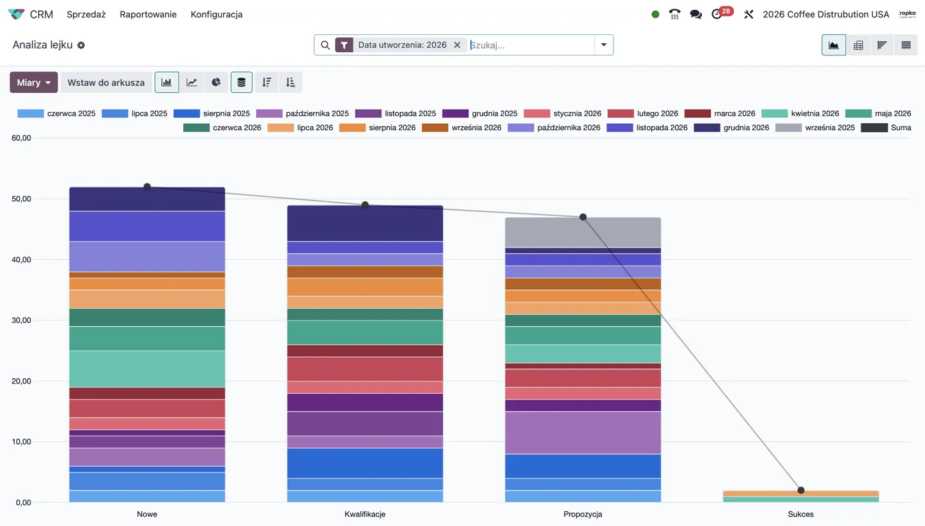Toggle the lipca 2026 legend swatch

tap(281, 128)
